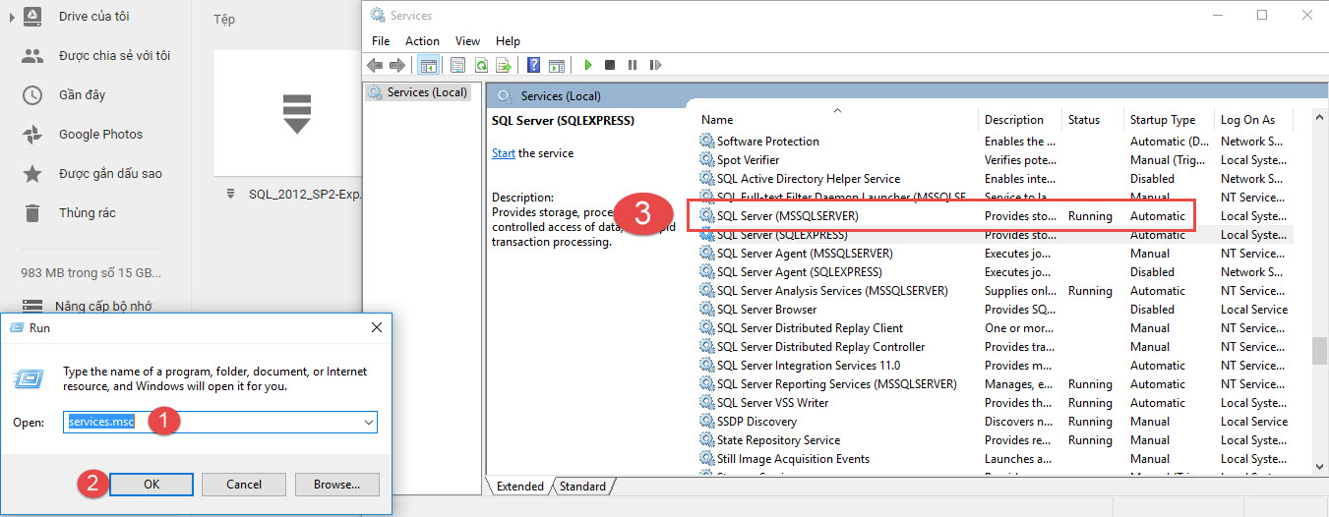1329x517 pixels.
Task: Click gear icon of SQL Server Browser row
Action: 707,310
